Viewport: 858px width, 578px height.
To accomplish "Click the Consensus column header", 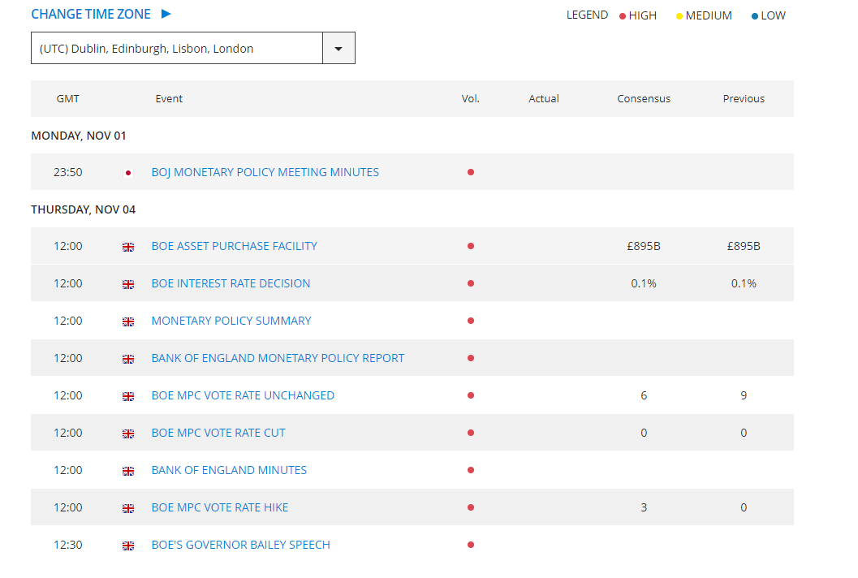I will coord(644,99).
